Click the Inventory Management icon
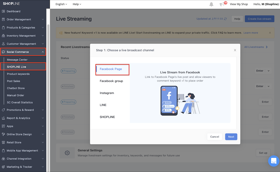 coord(3,36)
